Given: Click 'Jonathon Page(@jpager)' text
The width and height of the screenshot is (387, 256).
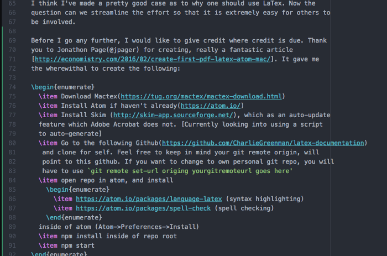Looking at the screenshot, I should coord(98,50).
